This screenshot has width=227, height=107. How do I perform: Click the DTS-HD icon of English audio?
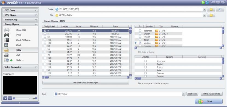(156, 34)
